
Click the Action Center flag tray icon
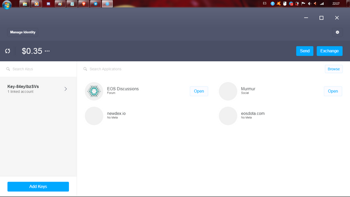[x=303, y=4]
